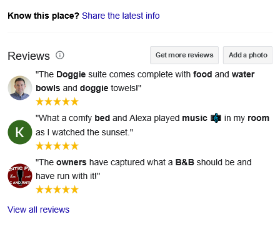275x227 pixels.
Task: Click the Reviews info icon
Action: (x=60, y=56)
